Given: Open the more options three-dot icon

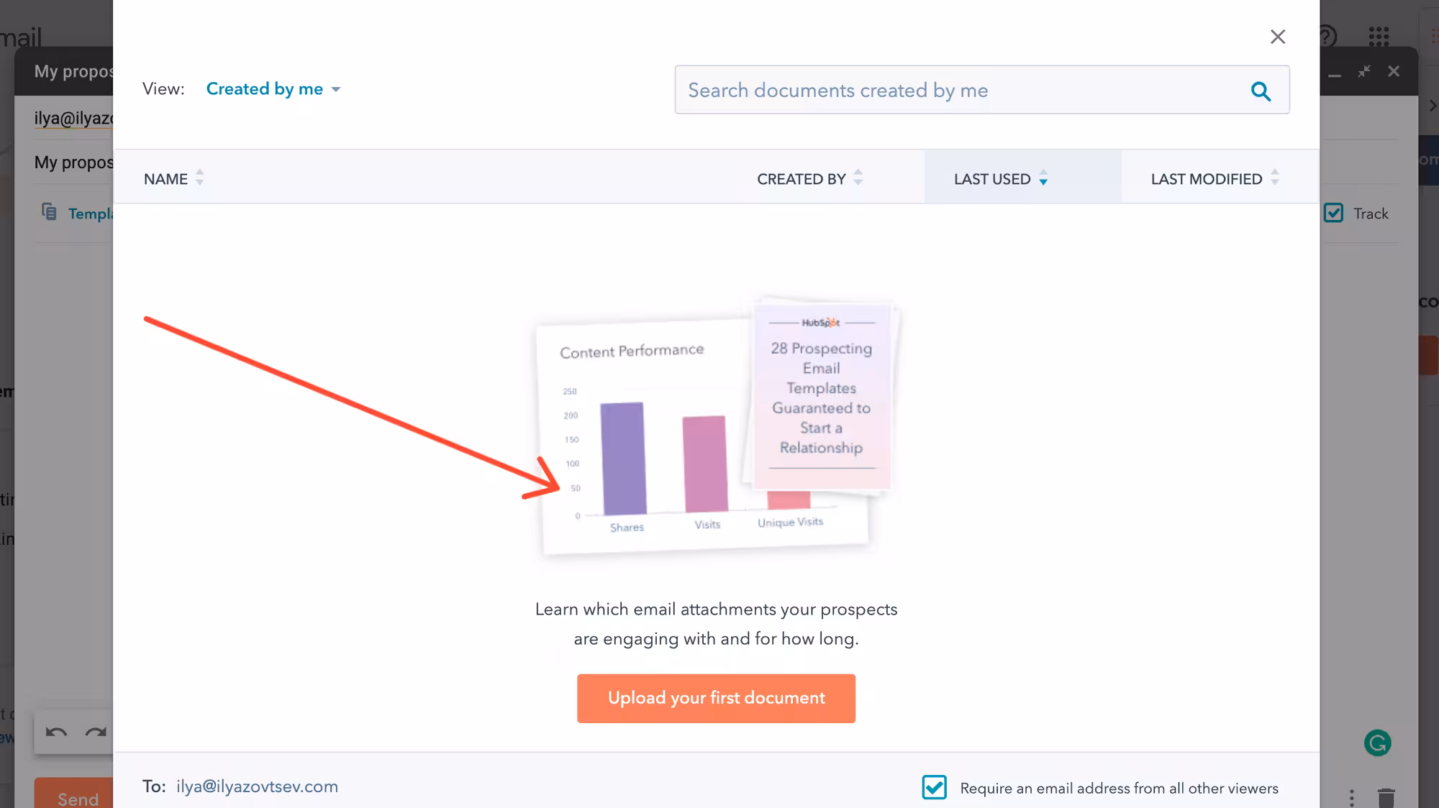Looking at the screenshot, I should pyautogui.click(x=1352, y=797).
